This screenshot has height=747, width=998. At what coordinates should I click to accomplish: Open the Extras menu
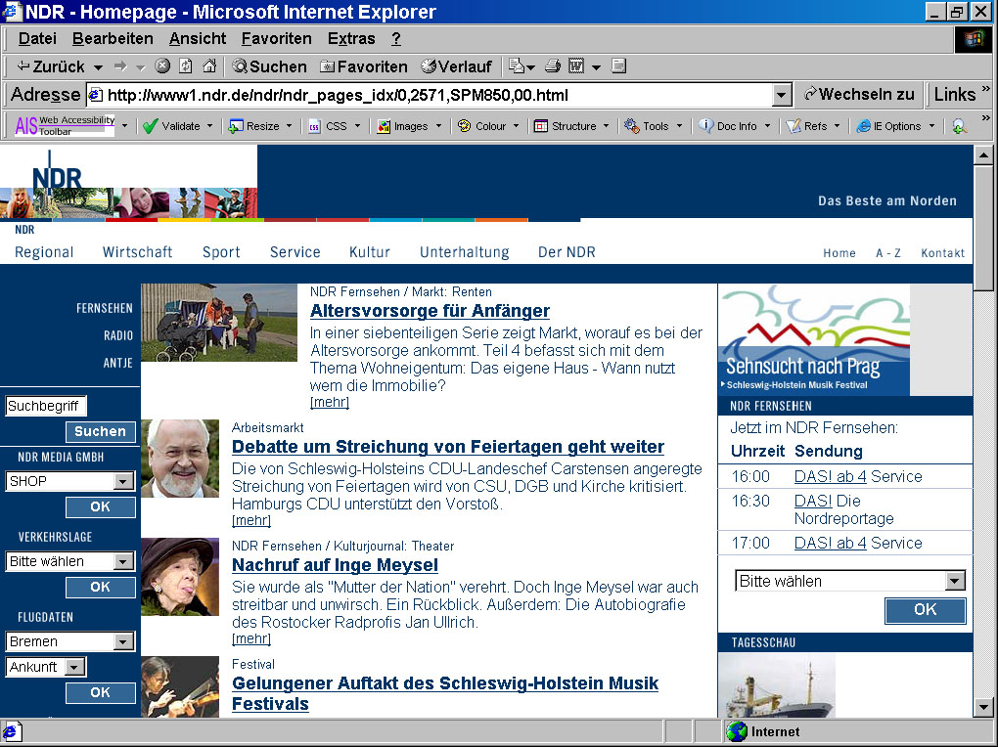click(351, 39)
